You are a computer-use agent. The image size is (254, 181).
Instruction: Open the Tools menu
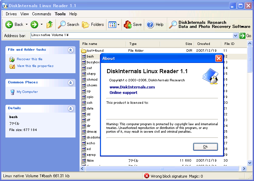pyautogui.click(x=60, y=14)
